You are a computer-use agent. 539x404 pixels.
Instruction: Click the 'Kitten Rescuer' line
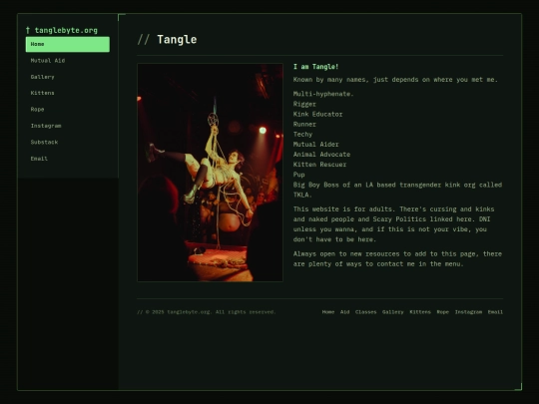point(319,165)
